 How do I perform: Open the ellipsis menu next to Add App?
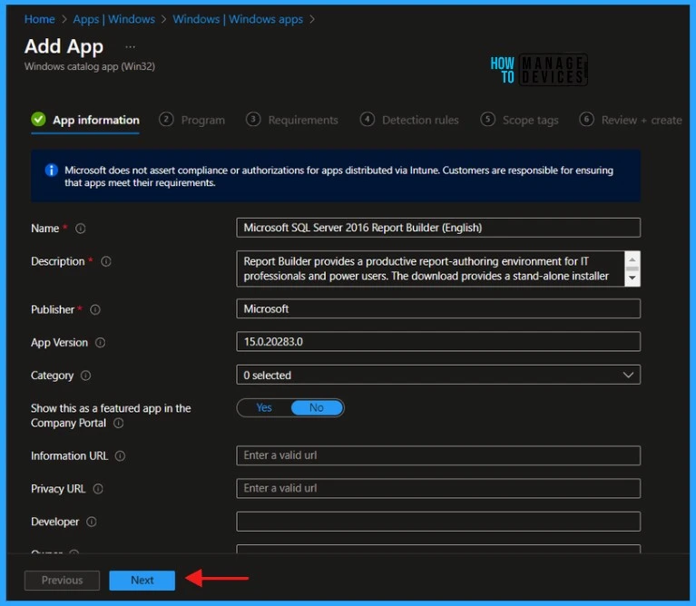(130, 47)
